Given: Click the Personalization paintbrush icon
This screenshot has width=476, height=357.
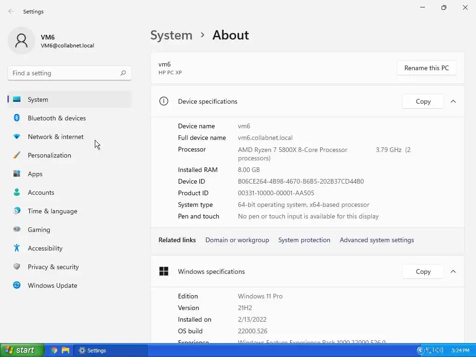Looking at the screenshot, I should click(17, 155).
